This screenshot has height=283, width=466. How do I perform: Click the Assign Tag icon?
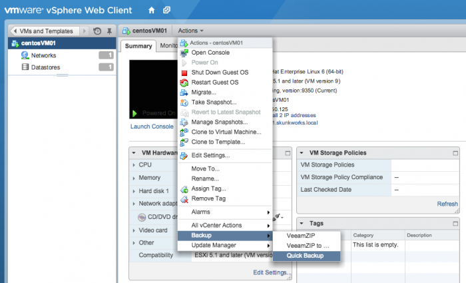[184, 189]
